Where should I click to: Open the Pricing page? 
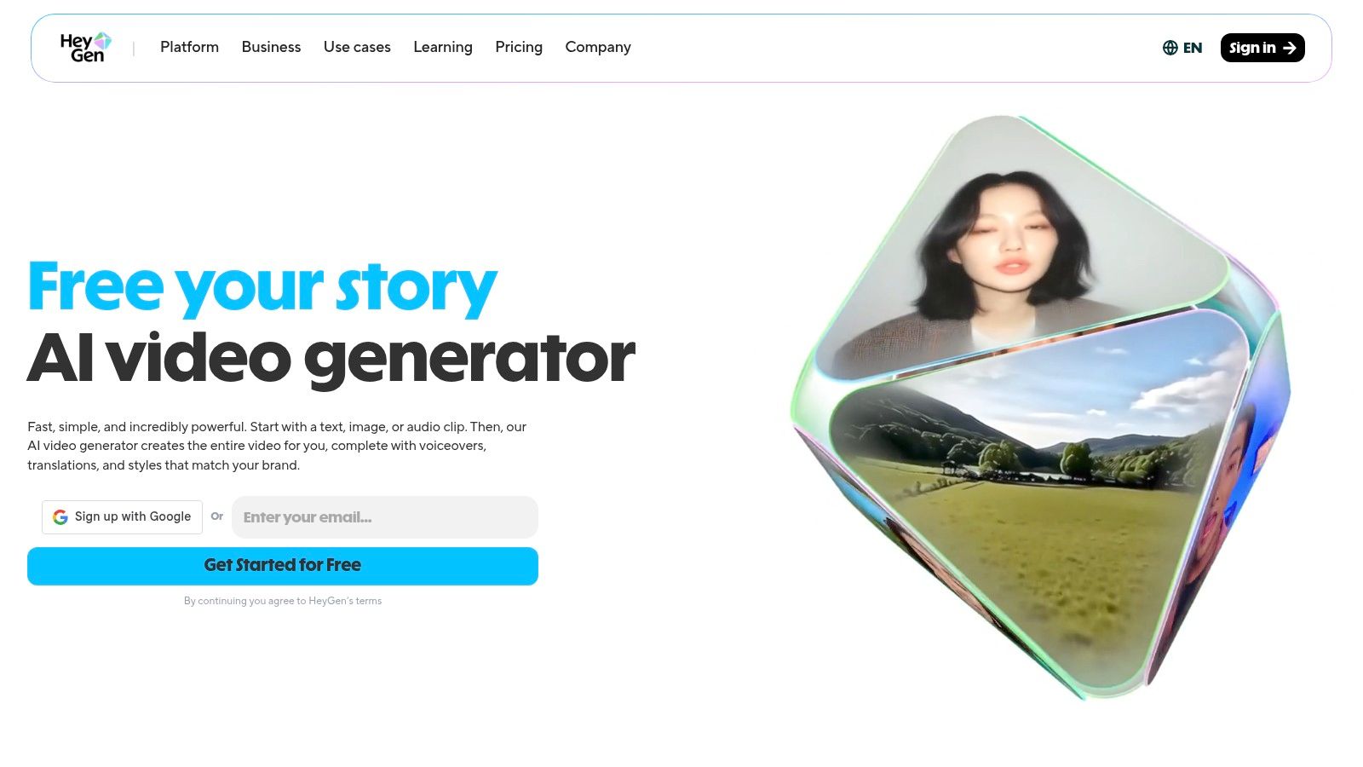click(519, 47)
